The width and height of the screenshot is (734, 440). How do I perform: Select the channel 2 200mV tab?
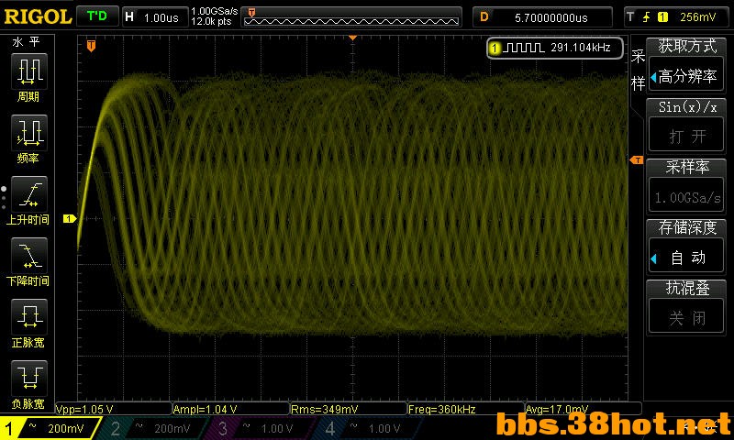152,428
